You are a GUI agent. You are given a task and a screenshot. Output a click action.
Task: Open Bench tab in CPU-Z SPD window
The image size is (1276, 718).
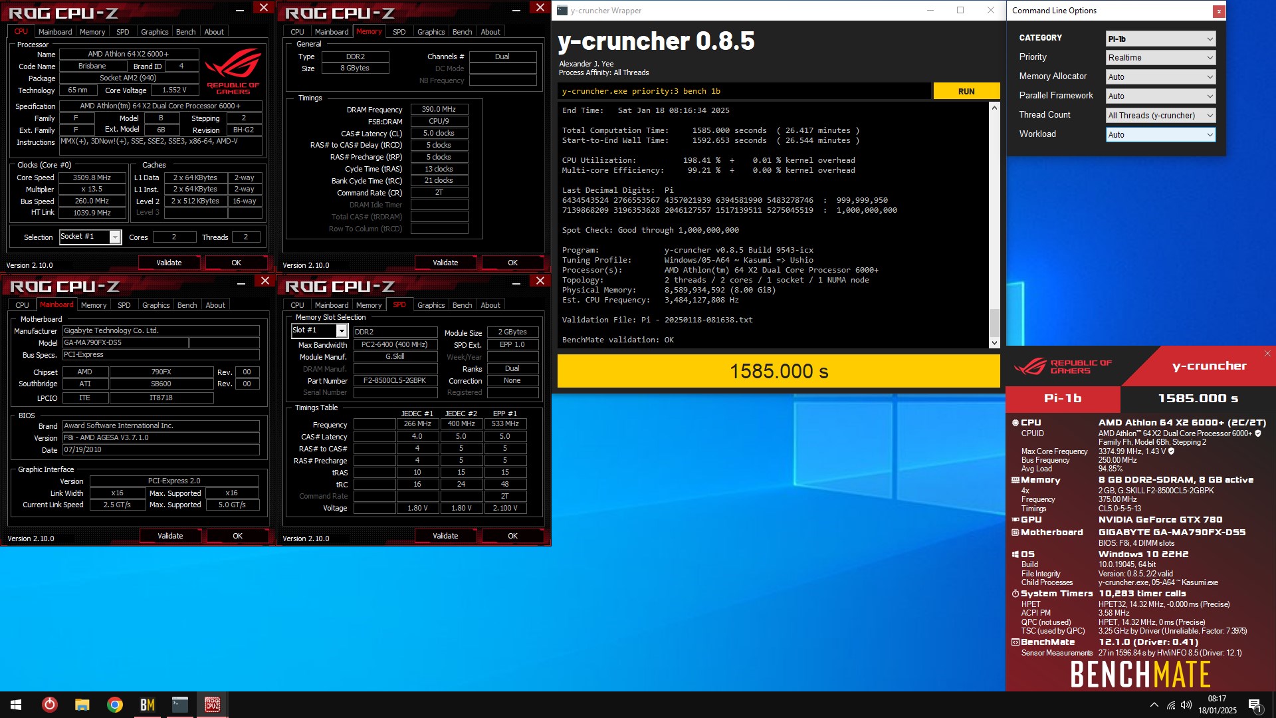[462, 305]
